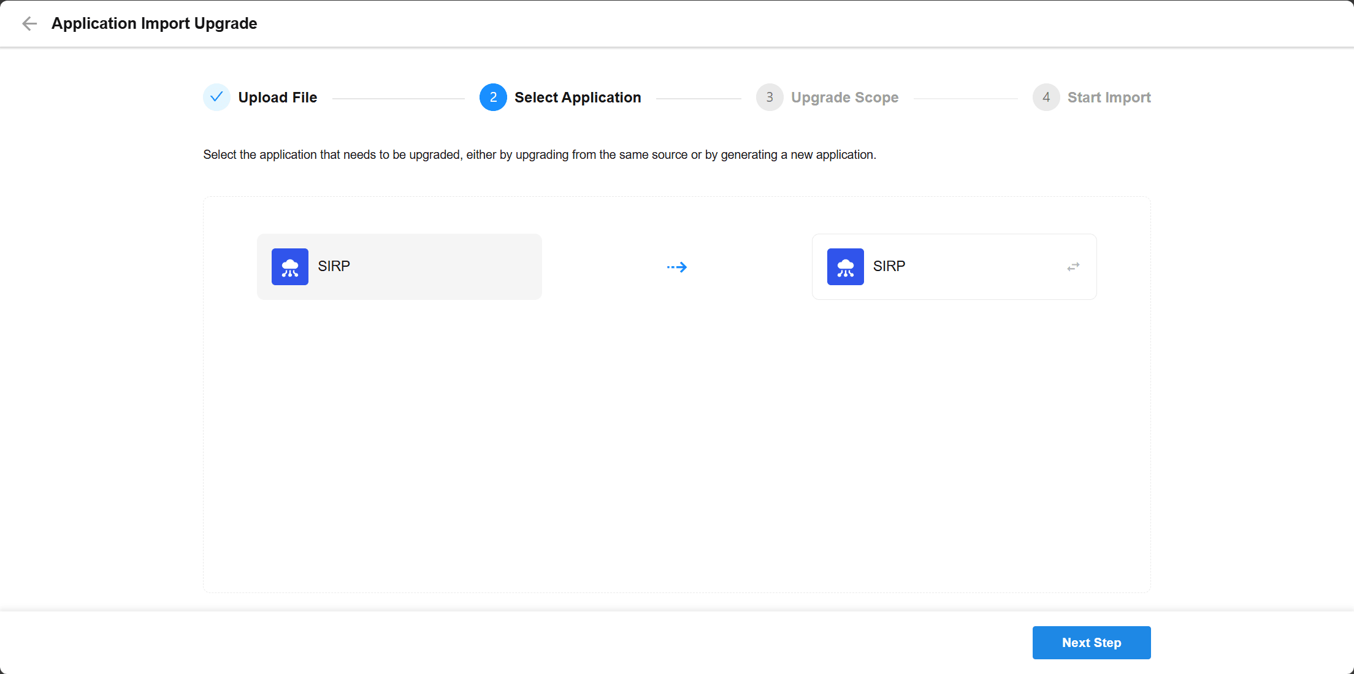The height and width of the screenshot is (674, 1354).
Task: Open the target SIRP application selector
Action: [x=981, y=267]
